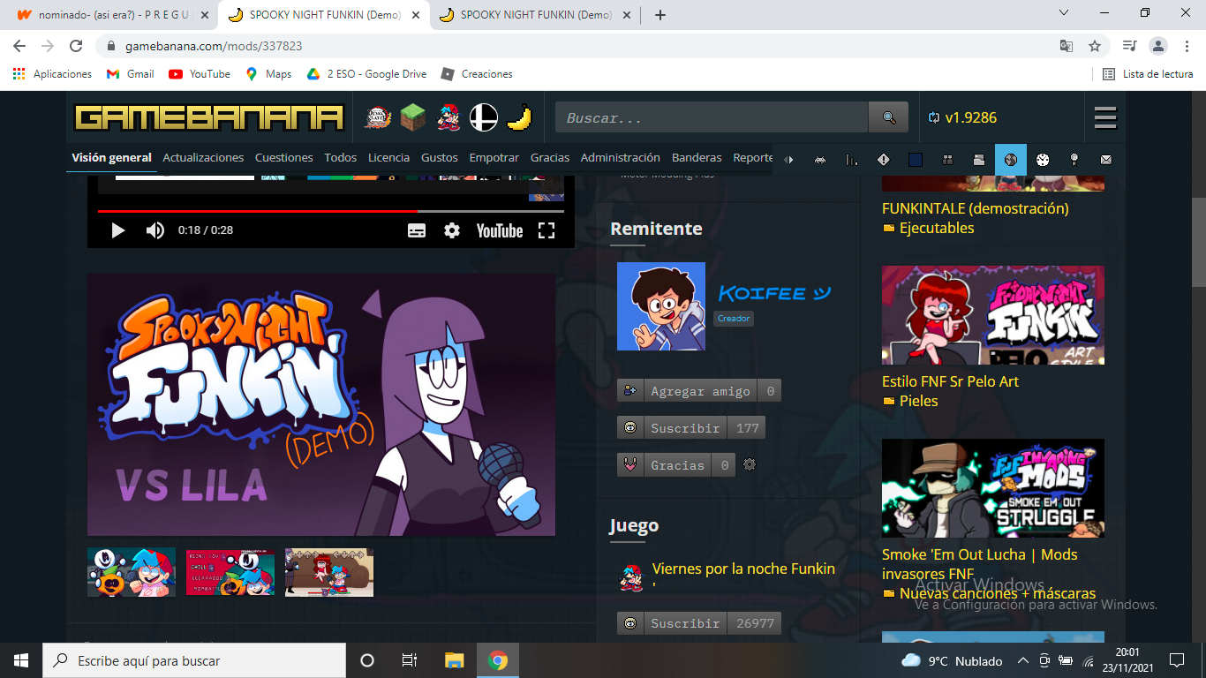This screenshot has height=678, width=1206.
Task: Open the Koifee username link
Action: 774,293
